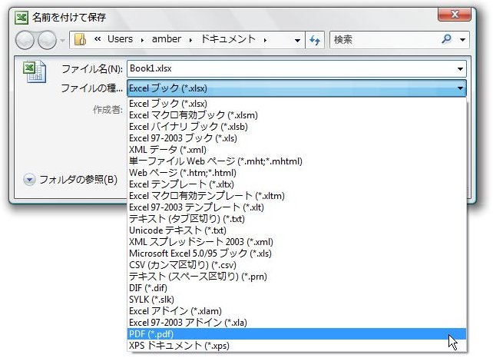Pick テキスト (スペース区切り) (*.prn)
This screenshot has height=358, width=493.
pyautogui.click(x=297, y=277)
